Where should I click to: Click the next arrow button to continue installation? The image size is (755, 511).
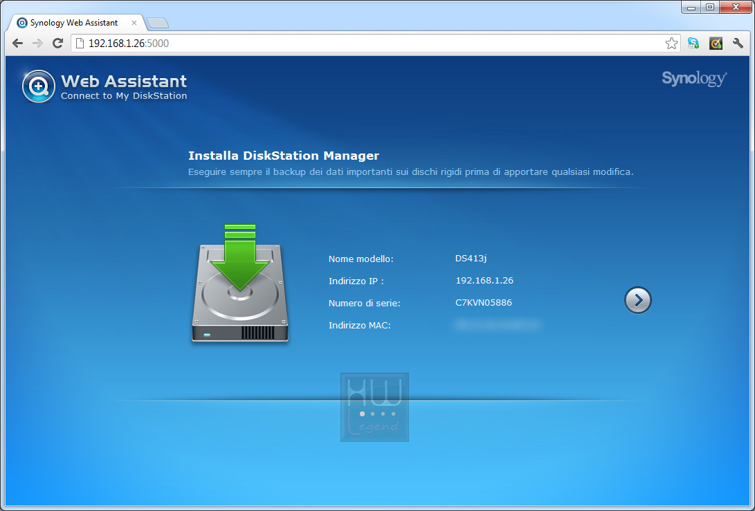[x=637, y=300]
